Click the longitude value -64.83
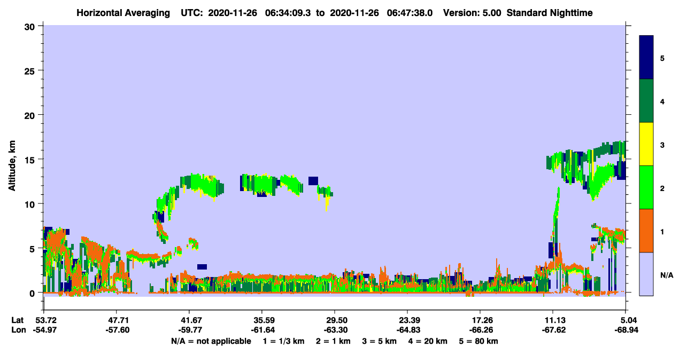This screenshot has height=356, width=695. pyautogui.click(x=407, y=330)
